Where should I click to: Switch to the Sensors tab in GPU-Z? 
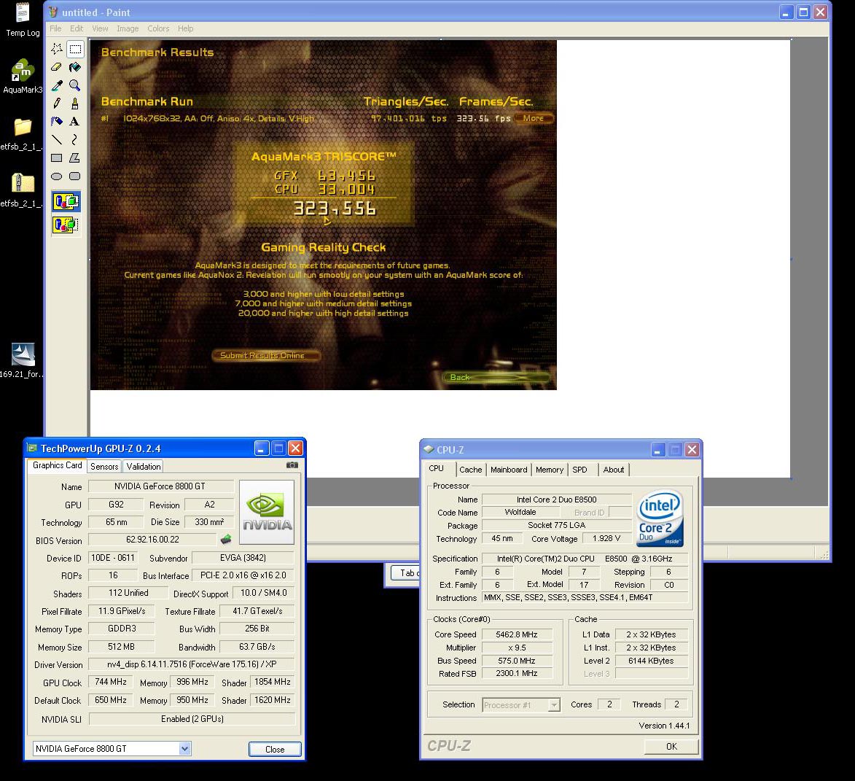[x=104, y=466]
